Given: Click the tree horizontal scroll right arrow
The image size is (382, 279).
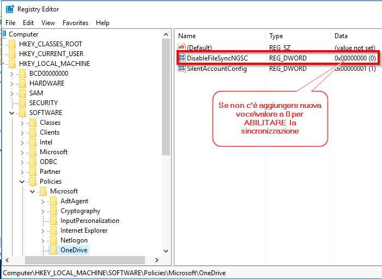Looking at the screenshot, I should coord(157,260).
